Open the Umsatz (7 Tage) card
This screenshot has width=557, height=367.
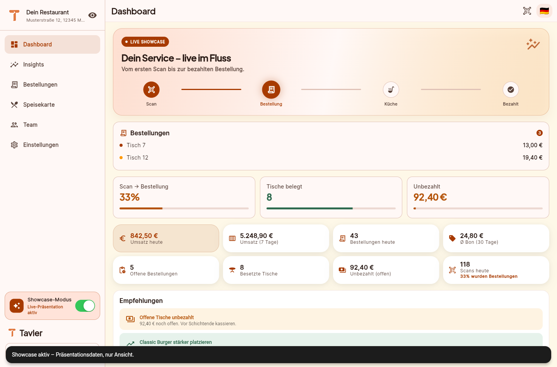tap(276, 238)
